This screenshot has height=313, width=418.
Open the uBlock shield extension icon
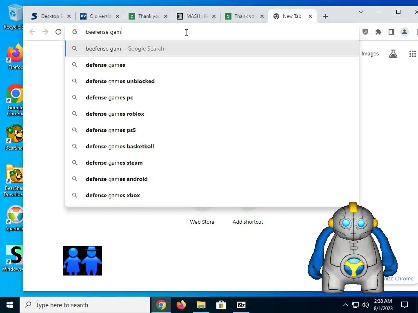365,32
